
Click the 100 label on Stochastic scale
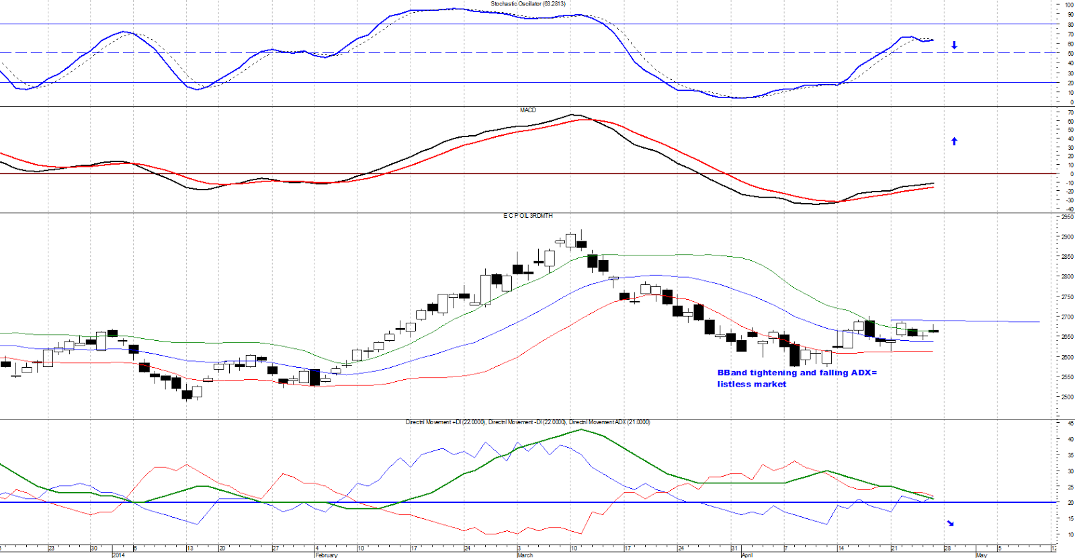tap(1069, 5)
